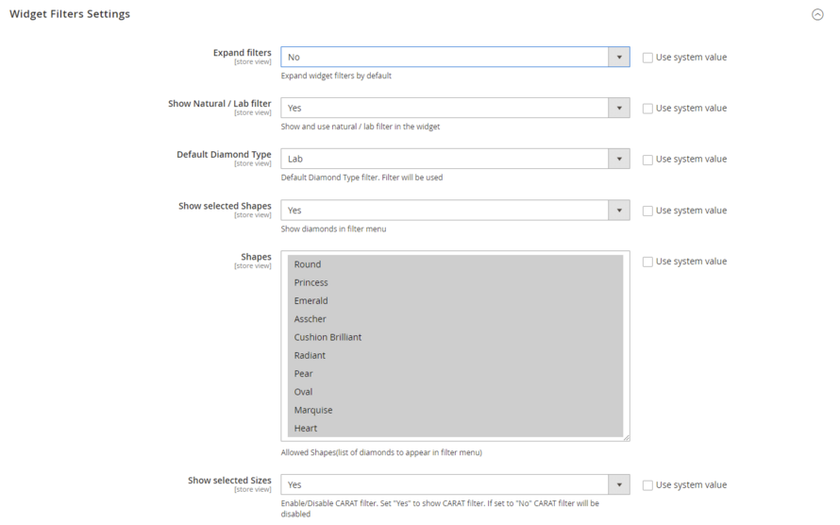Pick Asscher in the Shapes multiselect
Image resolution: width=840 pixels, height=525 pixels.
(311, 319)
